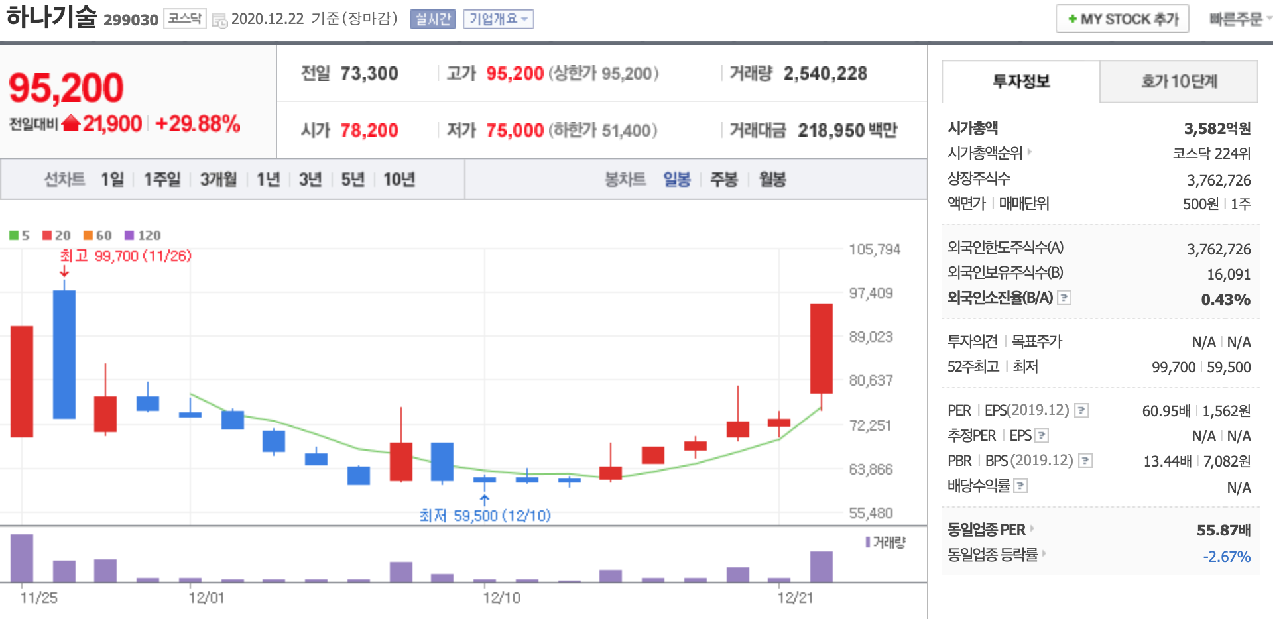Click the purple 120-day moving average legend
1285x619 pixels.
[x=143, y=235]
